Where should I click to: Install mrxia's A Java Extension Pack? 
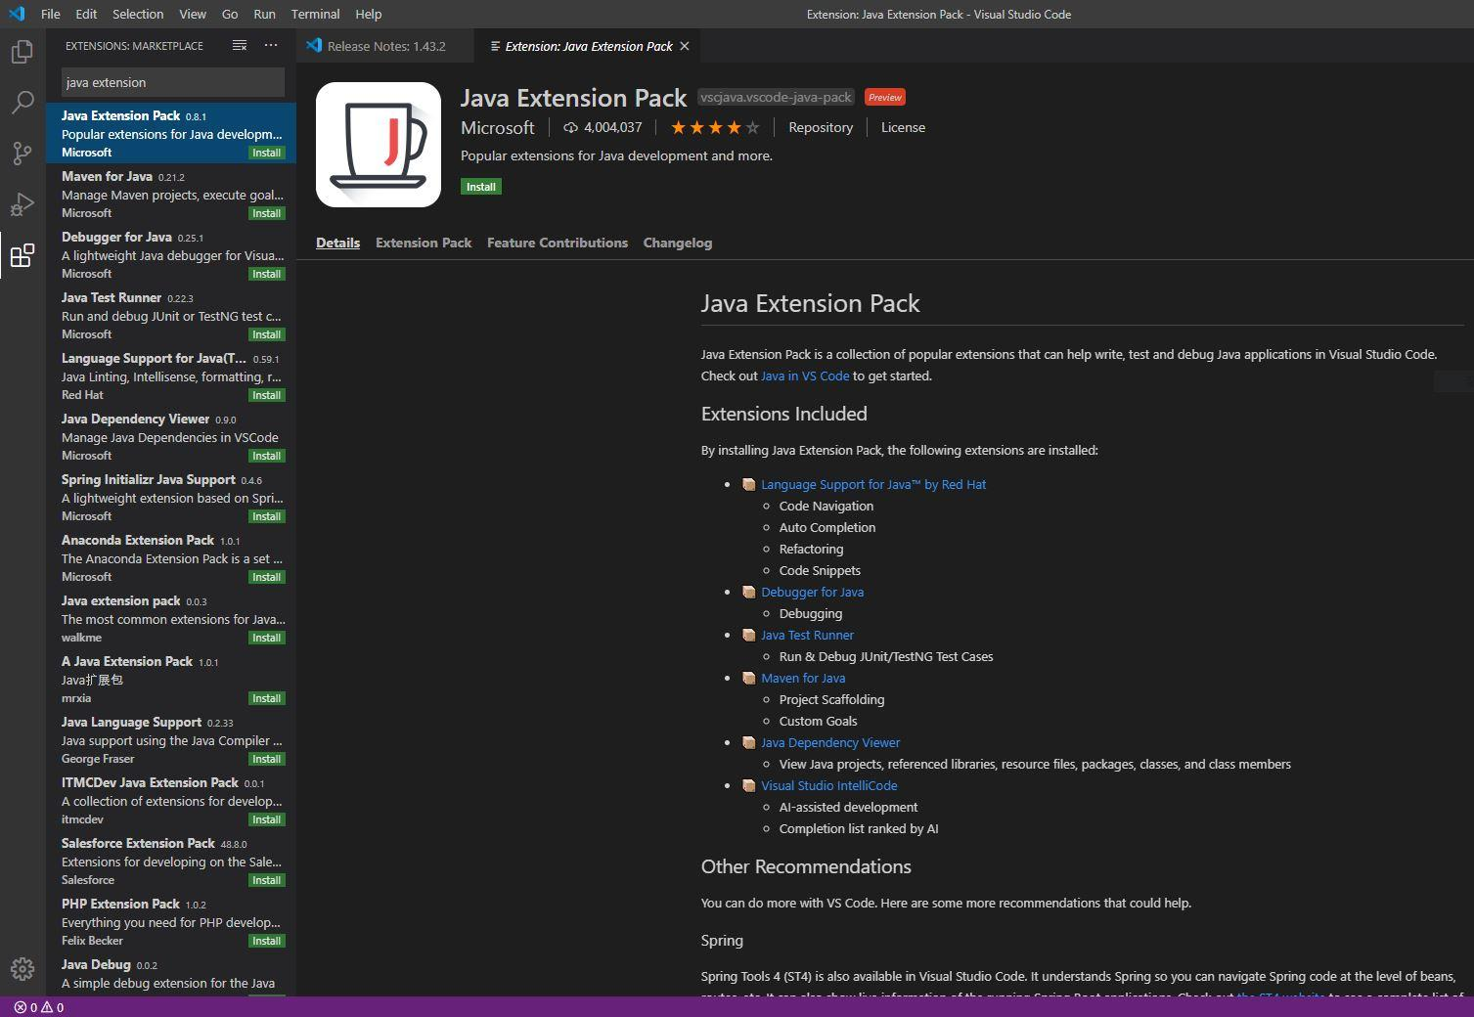click(x=266, y=698)
